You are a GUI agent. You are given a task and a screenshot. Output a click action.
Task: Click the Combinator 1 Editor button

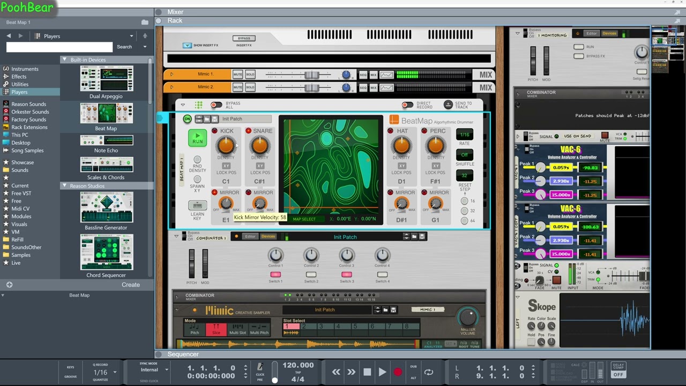click(x=250, y=236)
